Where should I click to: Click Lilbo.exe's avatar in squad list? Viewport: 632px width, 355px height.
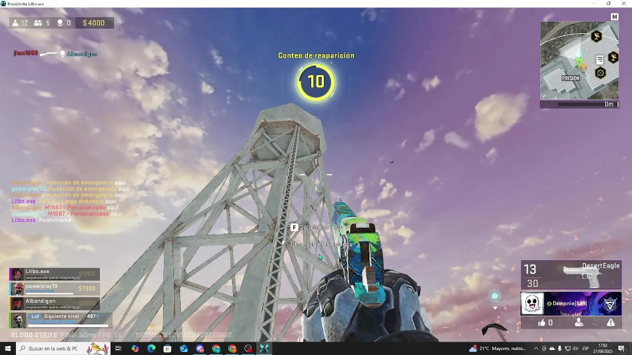pyautogui.click(x=17, y=274)
